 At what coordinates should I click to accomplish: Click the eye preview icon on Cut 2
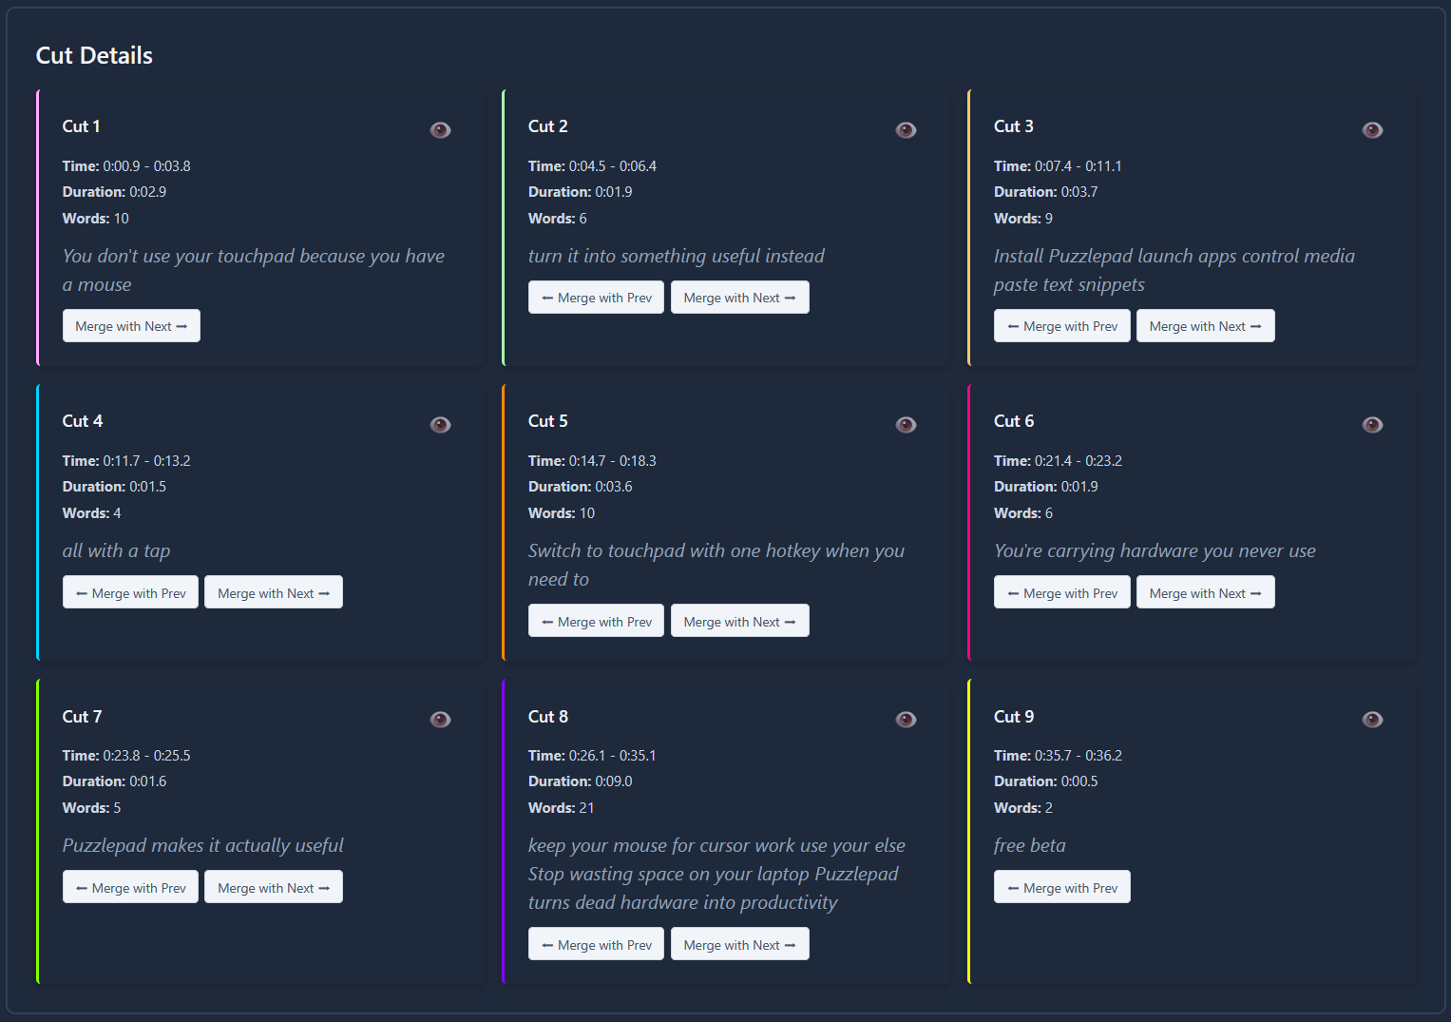(x=906, y=129)
